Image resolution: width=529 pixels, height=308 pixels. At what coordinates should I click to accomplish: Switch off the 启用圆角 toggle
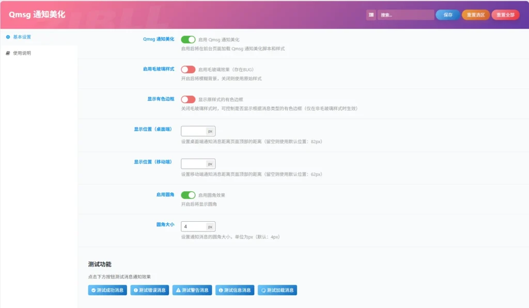pyautogui.click(x=188, y=195)
